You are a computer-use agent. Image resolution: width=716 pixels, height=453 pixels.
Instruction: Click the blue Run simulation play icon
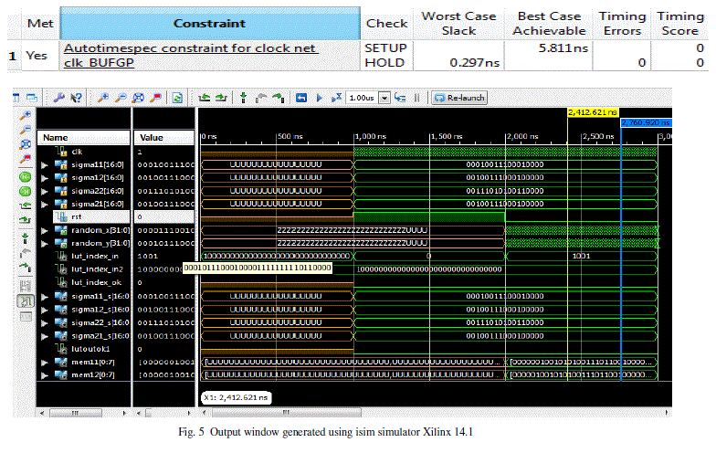(x=319, y=97)
